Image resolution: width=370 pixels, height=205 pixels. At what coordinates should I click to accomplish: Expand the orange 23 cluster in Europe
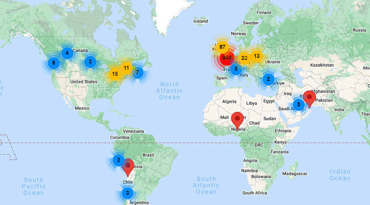[244, 58]
